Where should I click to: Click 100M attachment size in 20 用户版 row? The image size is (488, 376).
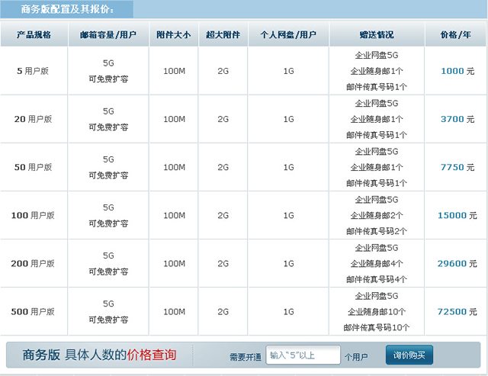click(x=175, y=119)
